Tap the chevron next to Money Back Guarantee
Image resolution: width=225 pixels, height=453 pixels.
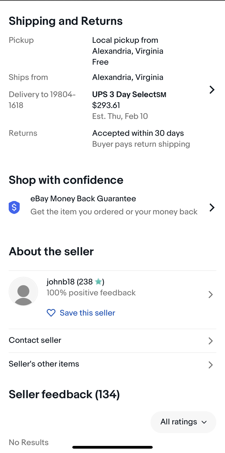pyautogui.click(x=212, y=208)
